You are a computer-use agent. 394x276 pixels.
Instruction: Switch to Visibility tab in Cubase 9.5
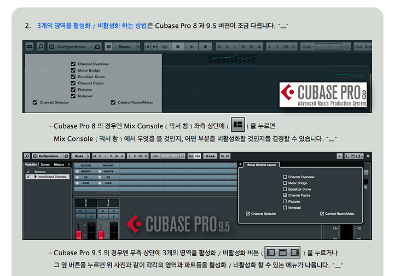tap(31, 165)
